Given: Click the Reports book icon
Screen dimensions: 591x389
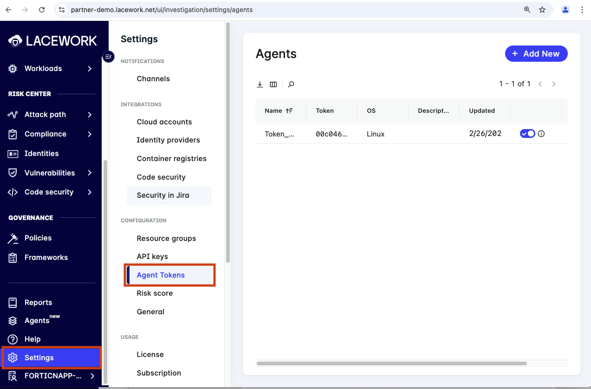Looking at the screenshot, I should click(x=13, y=303).
